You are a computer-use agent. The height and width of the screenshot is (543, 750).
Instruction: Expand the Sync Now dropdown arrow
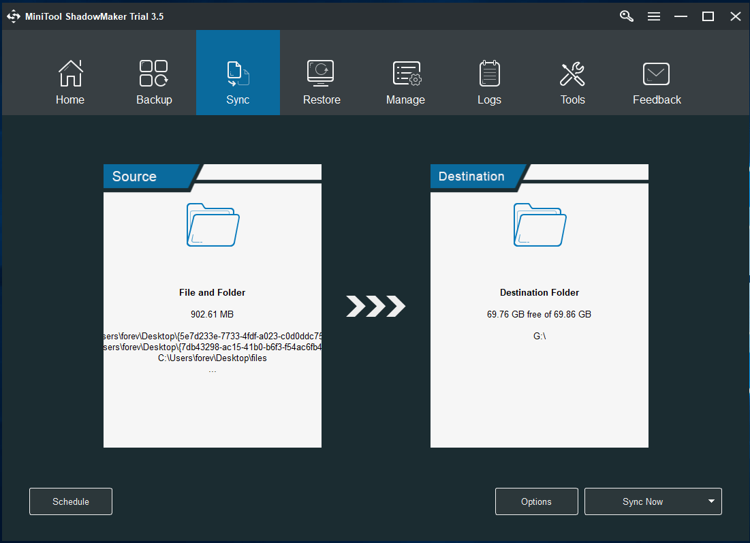click(x=711, y=501)
